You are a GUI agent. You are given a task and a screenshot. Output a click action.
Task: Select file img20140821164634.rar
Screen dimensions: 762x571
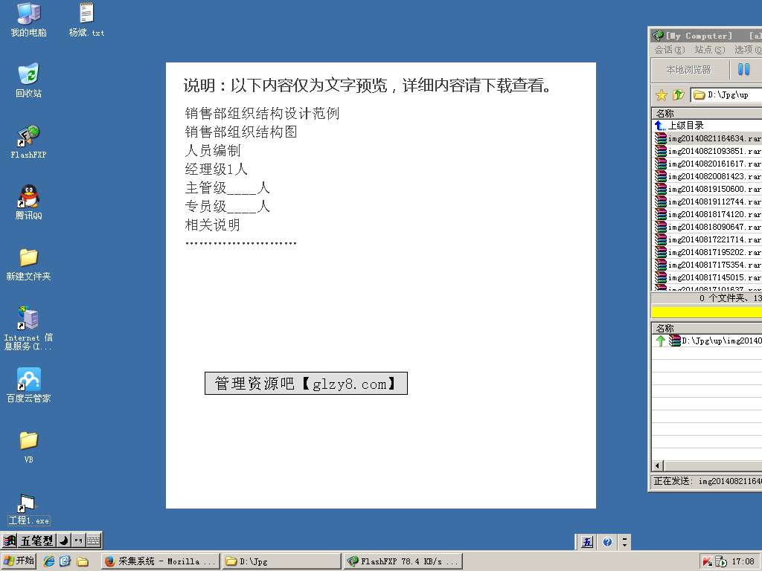pos(708,138)
